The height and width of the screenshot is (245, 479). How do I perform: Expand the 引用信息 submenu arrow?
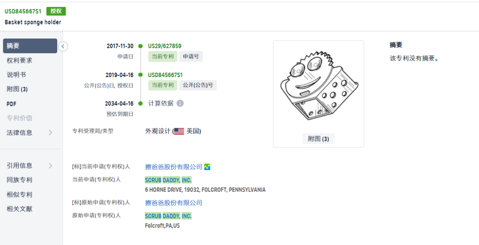51,166
